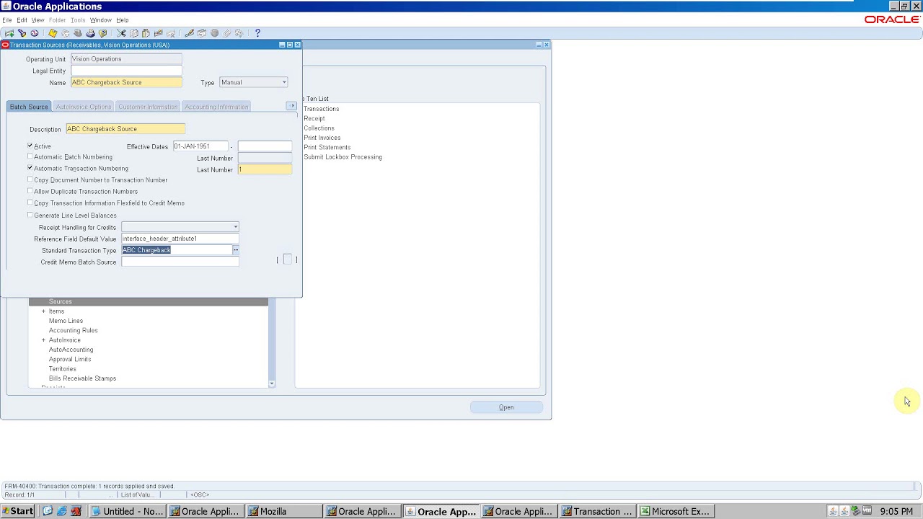Select the Batch Source tab
The height and width of the screenshot is (519, 923).
[29, 107]
